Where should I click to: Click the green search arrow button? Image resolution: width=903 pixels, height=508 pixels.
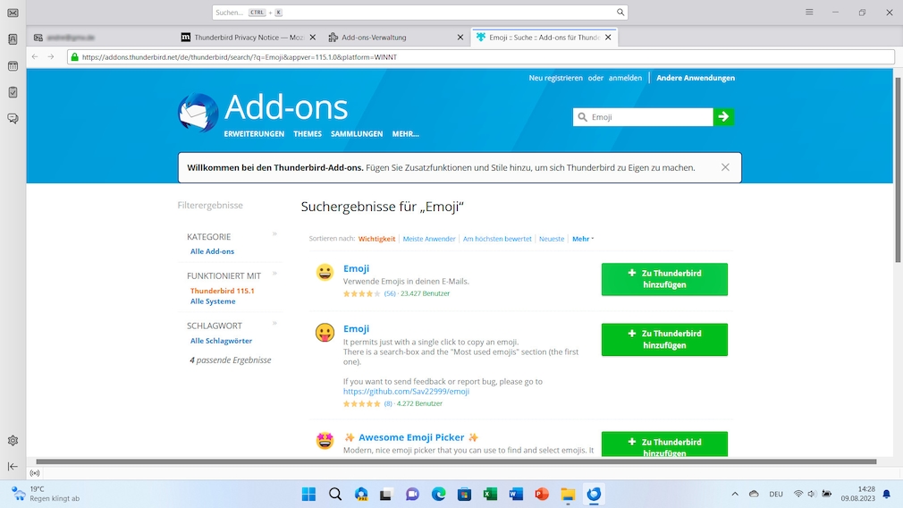click(723, 116)
